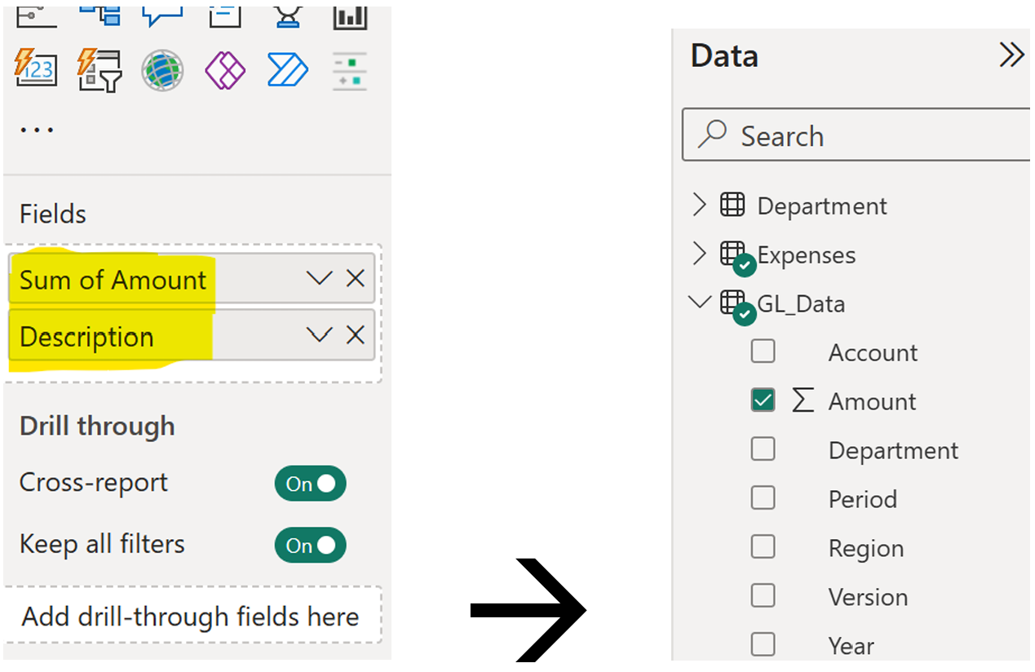Screen dimensions: 1035x672
Task: Click the 'Fields' section label
Action: (53, 214)
